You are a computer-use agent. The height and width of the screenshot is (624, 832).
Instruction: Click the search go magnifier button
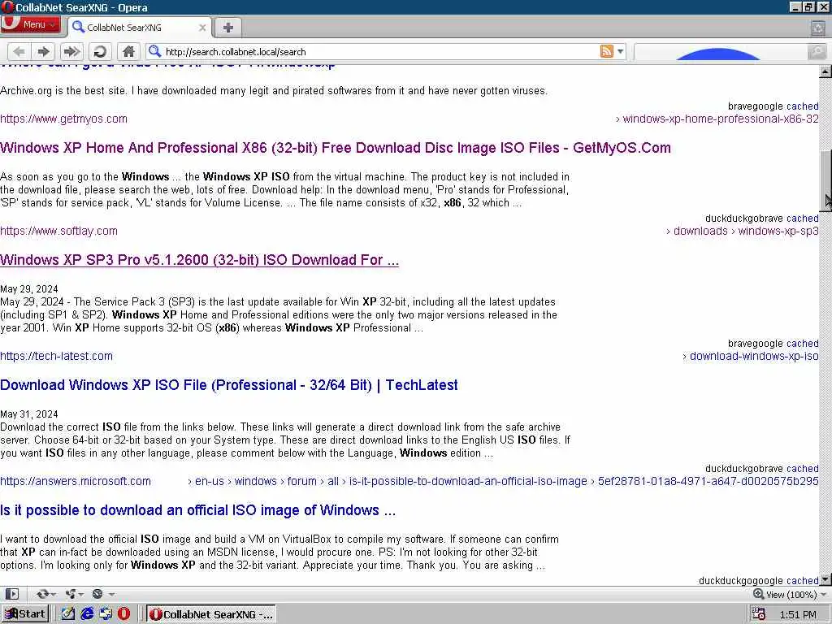(x=817, y=51)
